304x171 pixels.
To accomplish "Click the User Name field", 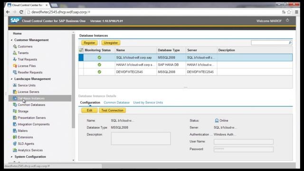I will pos(244,142).
